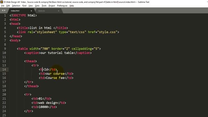Open the Find menu
The width and height of the screenshot is (208, 117).
coord(24,6)
